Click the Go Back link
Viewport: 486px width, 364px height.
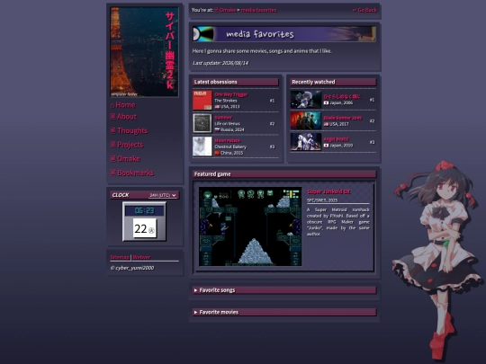364,10
